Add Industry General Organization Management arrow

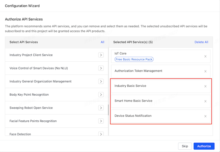101,81
